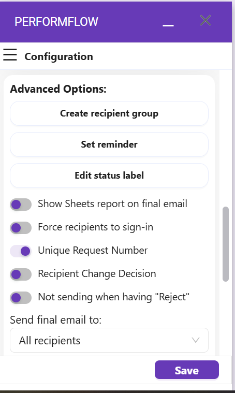Turn on Force recipients to sign-in

pos(21,228)
